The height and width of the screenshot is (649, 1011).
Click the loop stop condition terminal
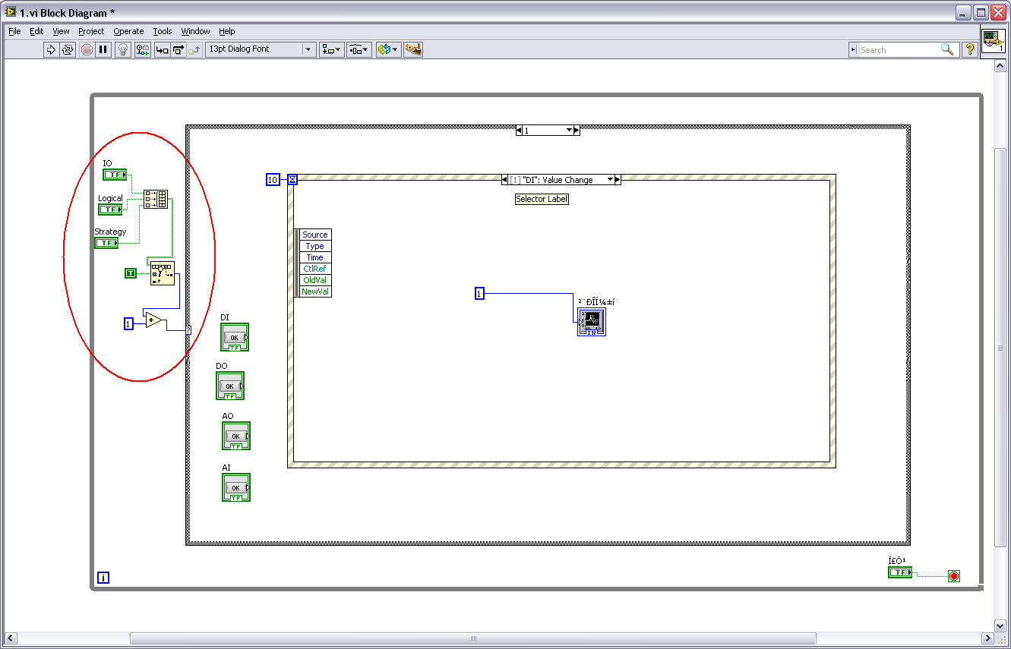point(954,576)
